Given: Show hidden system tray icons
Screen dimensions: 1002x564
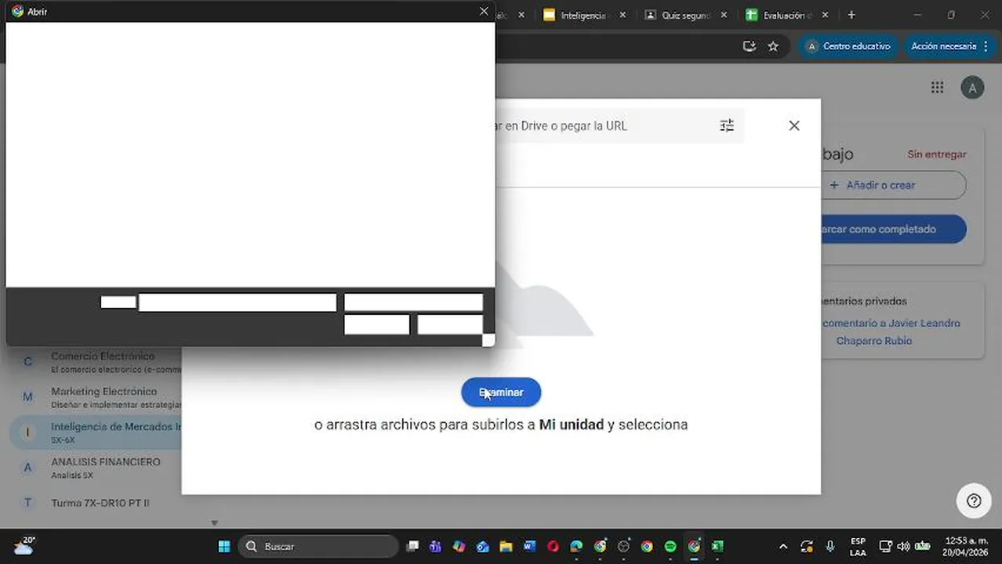Looking at the screenshot, I should 783,546.
